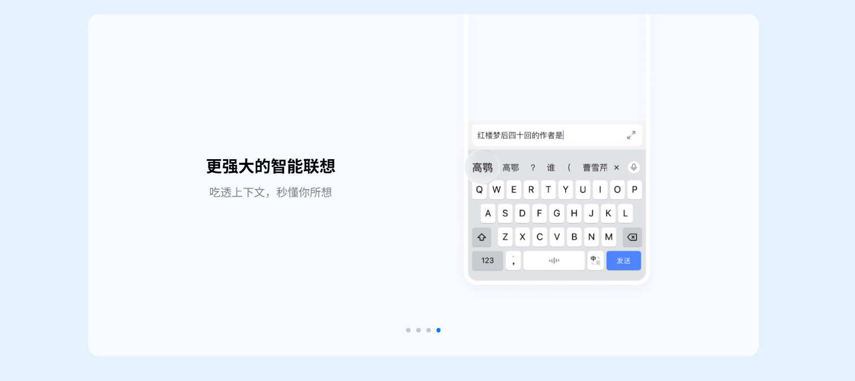Screen dimensions: 855x381
Task: Choose the candidate word 曹雪芹
Action: point(595,167)
